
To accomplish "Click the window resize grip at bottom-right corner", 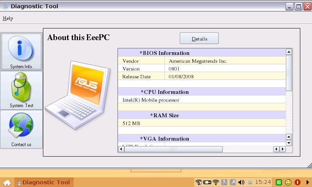I will 309,165.
